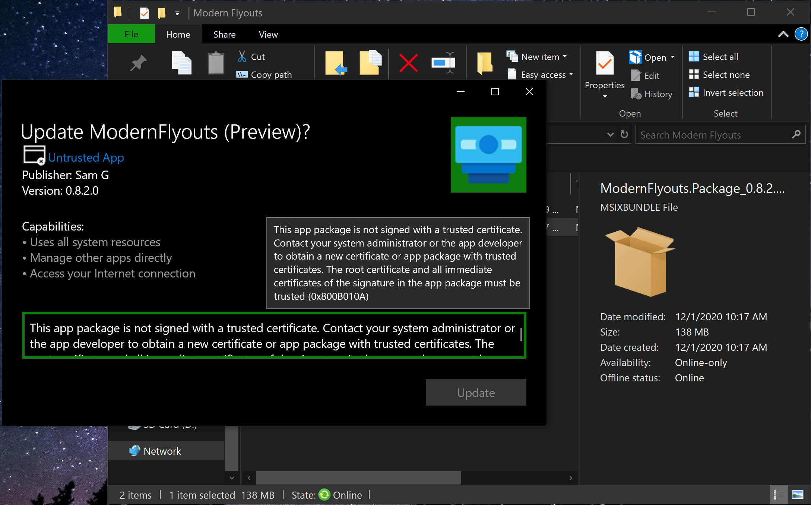
Task: Click the blue Help icon
Action: [801, 34]
